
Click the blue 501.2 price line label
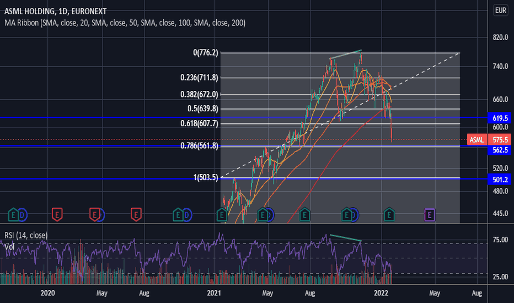click(500, 179)
